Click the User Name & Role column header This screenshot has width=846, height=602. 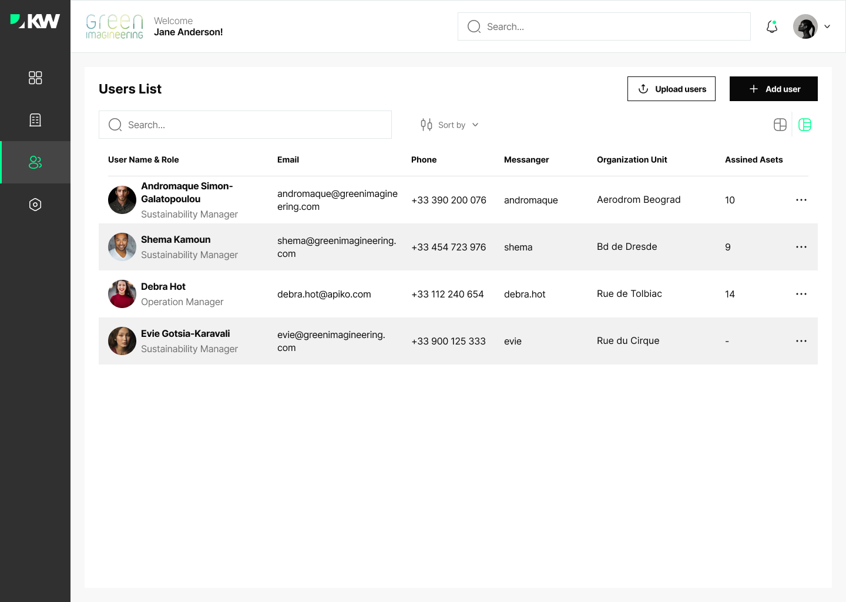[x=143, y=159]
